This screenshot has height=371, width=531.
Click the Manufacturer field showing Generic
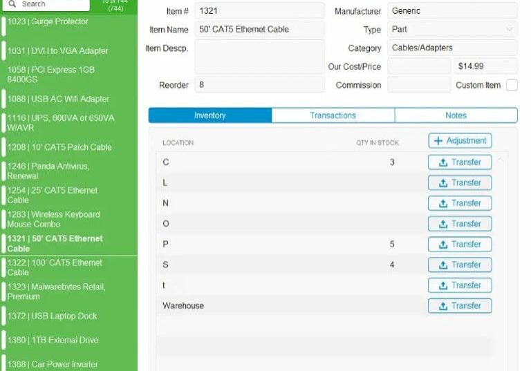pos(452,11)
